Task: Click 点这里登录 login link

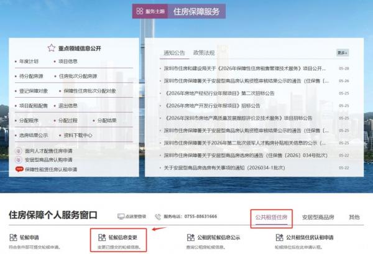Action: 136,217
